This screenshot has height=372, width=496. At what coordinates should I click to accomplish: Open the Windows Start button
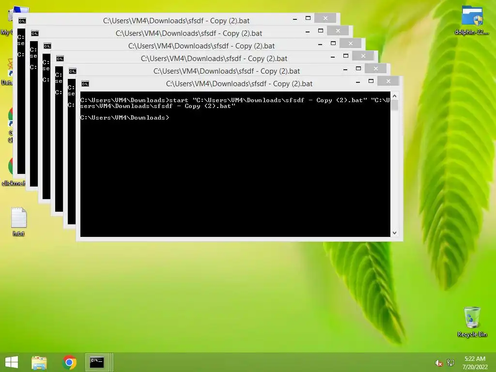pyautogui.click(x=12, y=362)
